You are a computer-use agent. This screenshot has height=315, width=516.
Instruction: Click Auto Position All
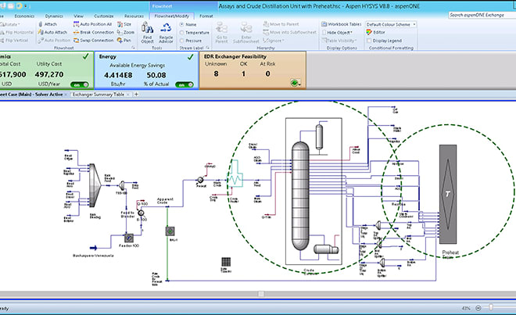[x=92, y=24]
